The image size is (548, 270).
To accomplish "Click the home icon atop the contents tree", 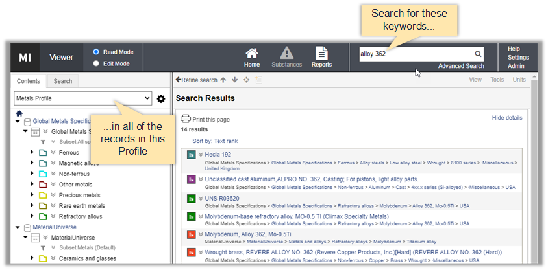I will tap(19, 113).
